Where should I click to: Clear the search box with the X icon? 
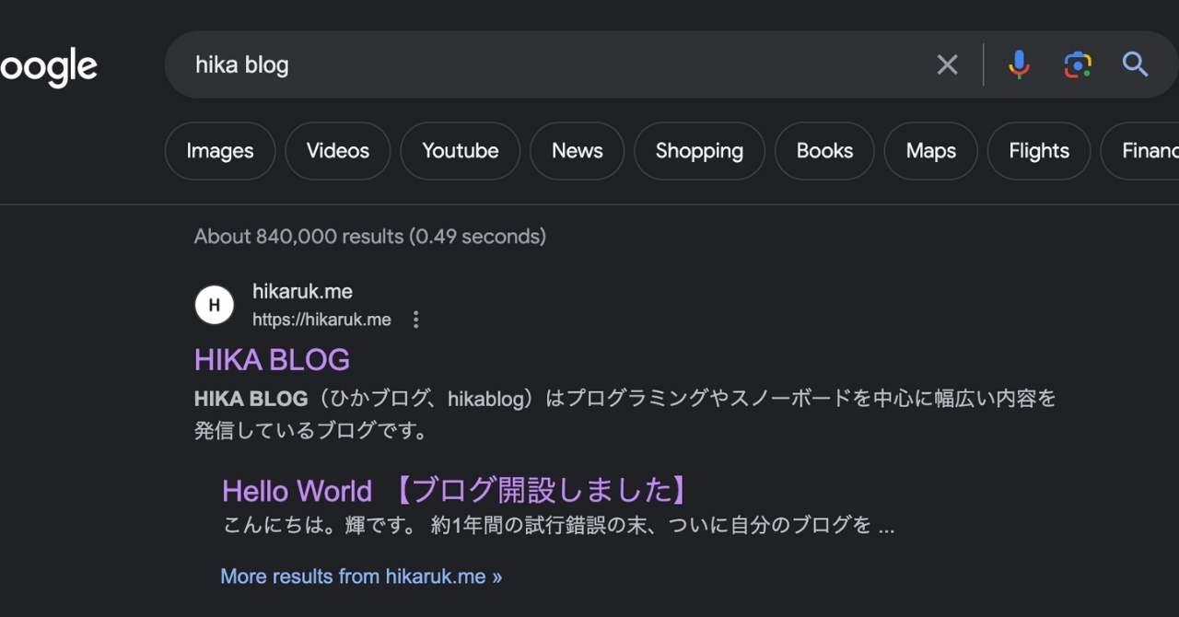(947, 64)
